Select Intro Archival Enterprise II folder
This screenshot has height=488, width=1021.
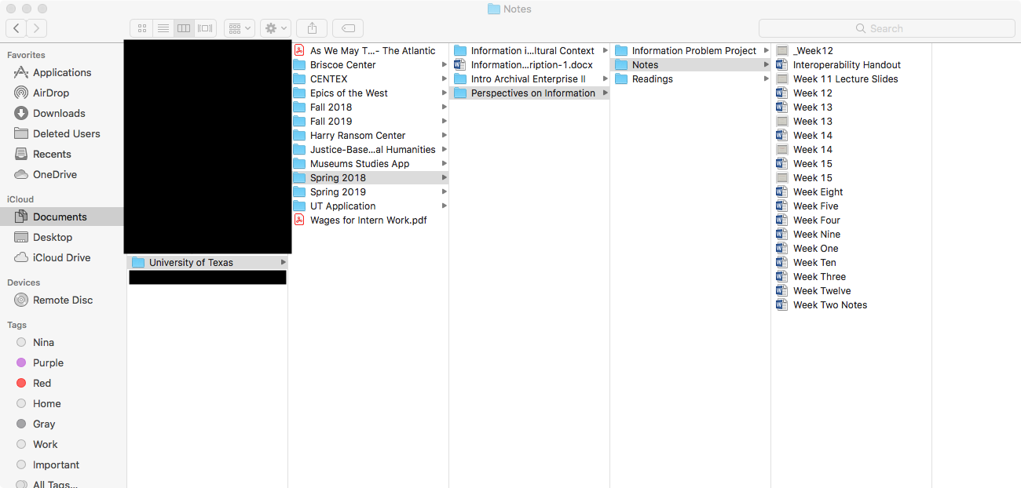(x=528, y=79)
